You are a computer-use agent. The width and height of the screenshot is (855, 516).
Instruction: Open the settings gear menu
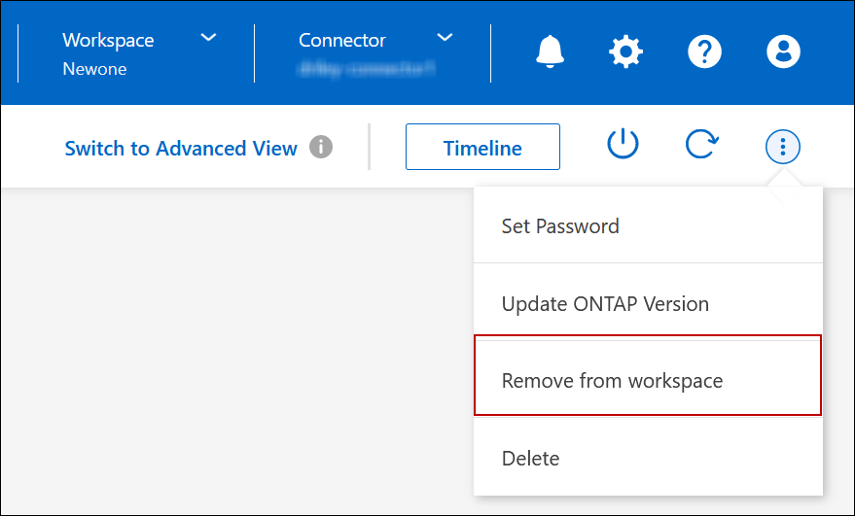(626, 52)
